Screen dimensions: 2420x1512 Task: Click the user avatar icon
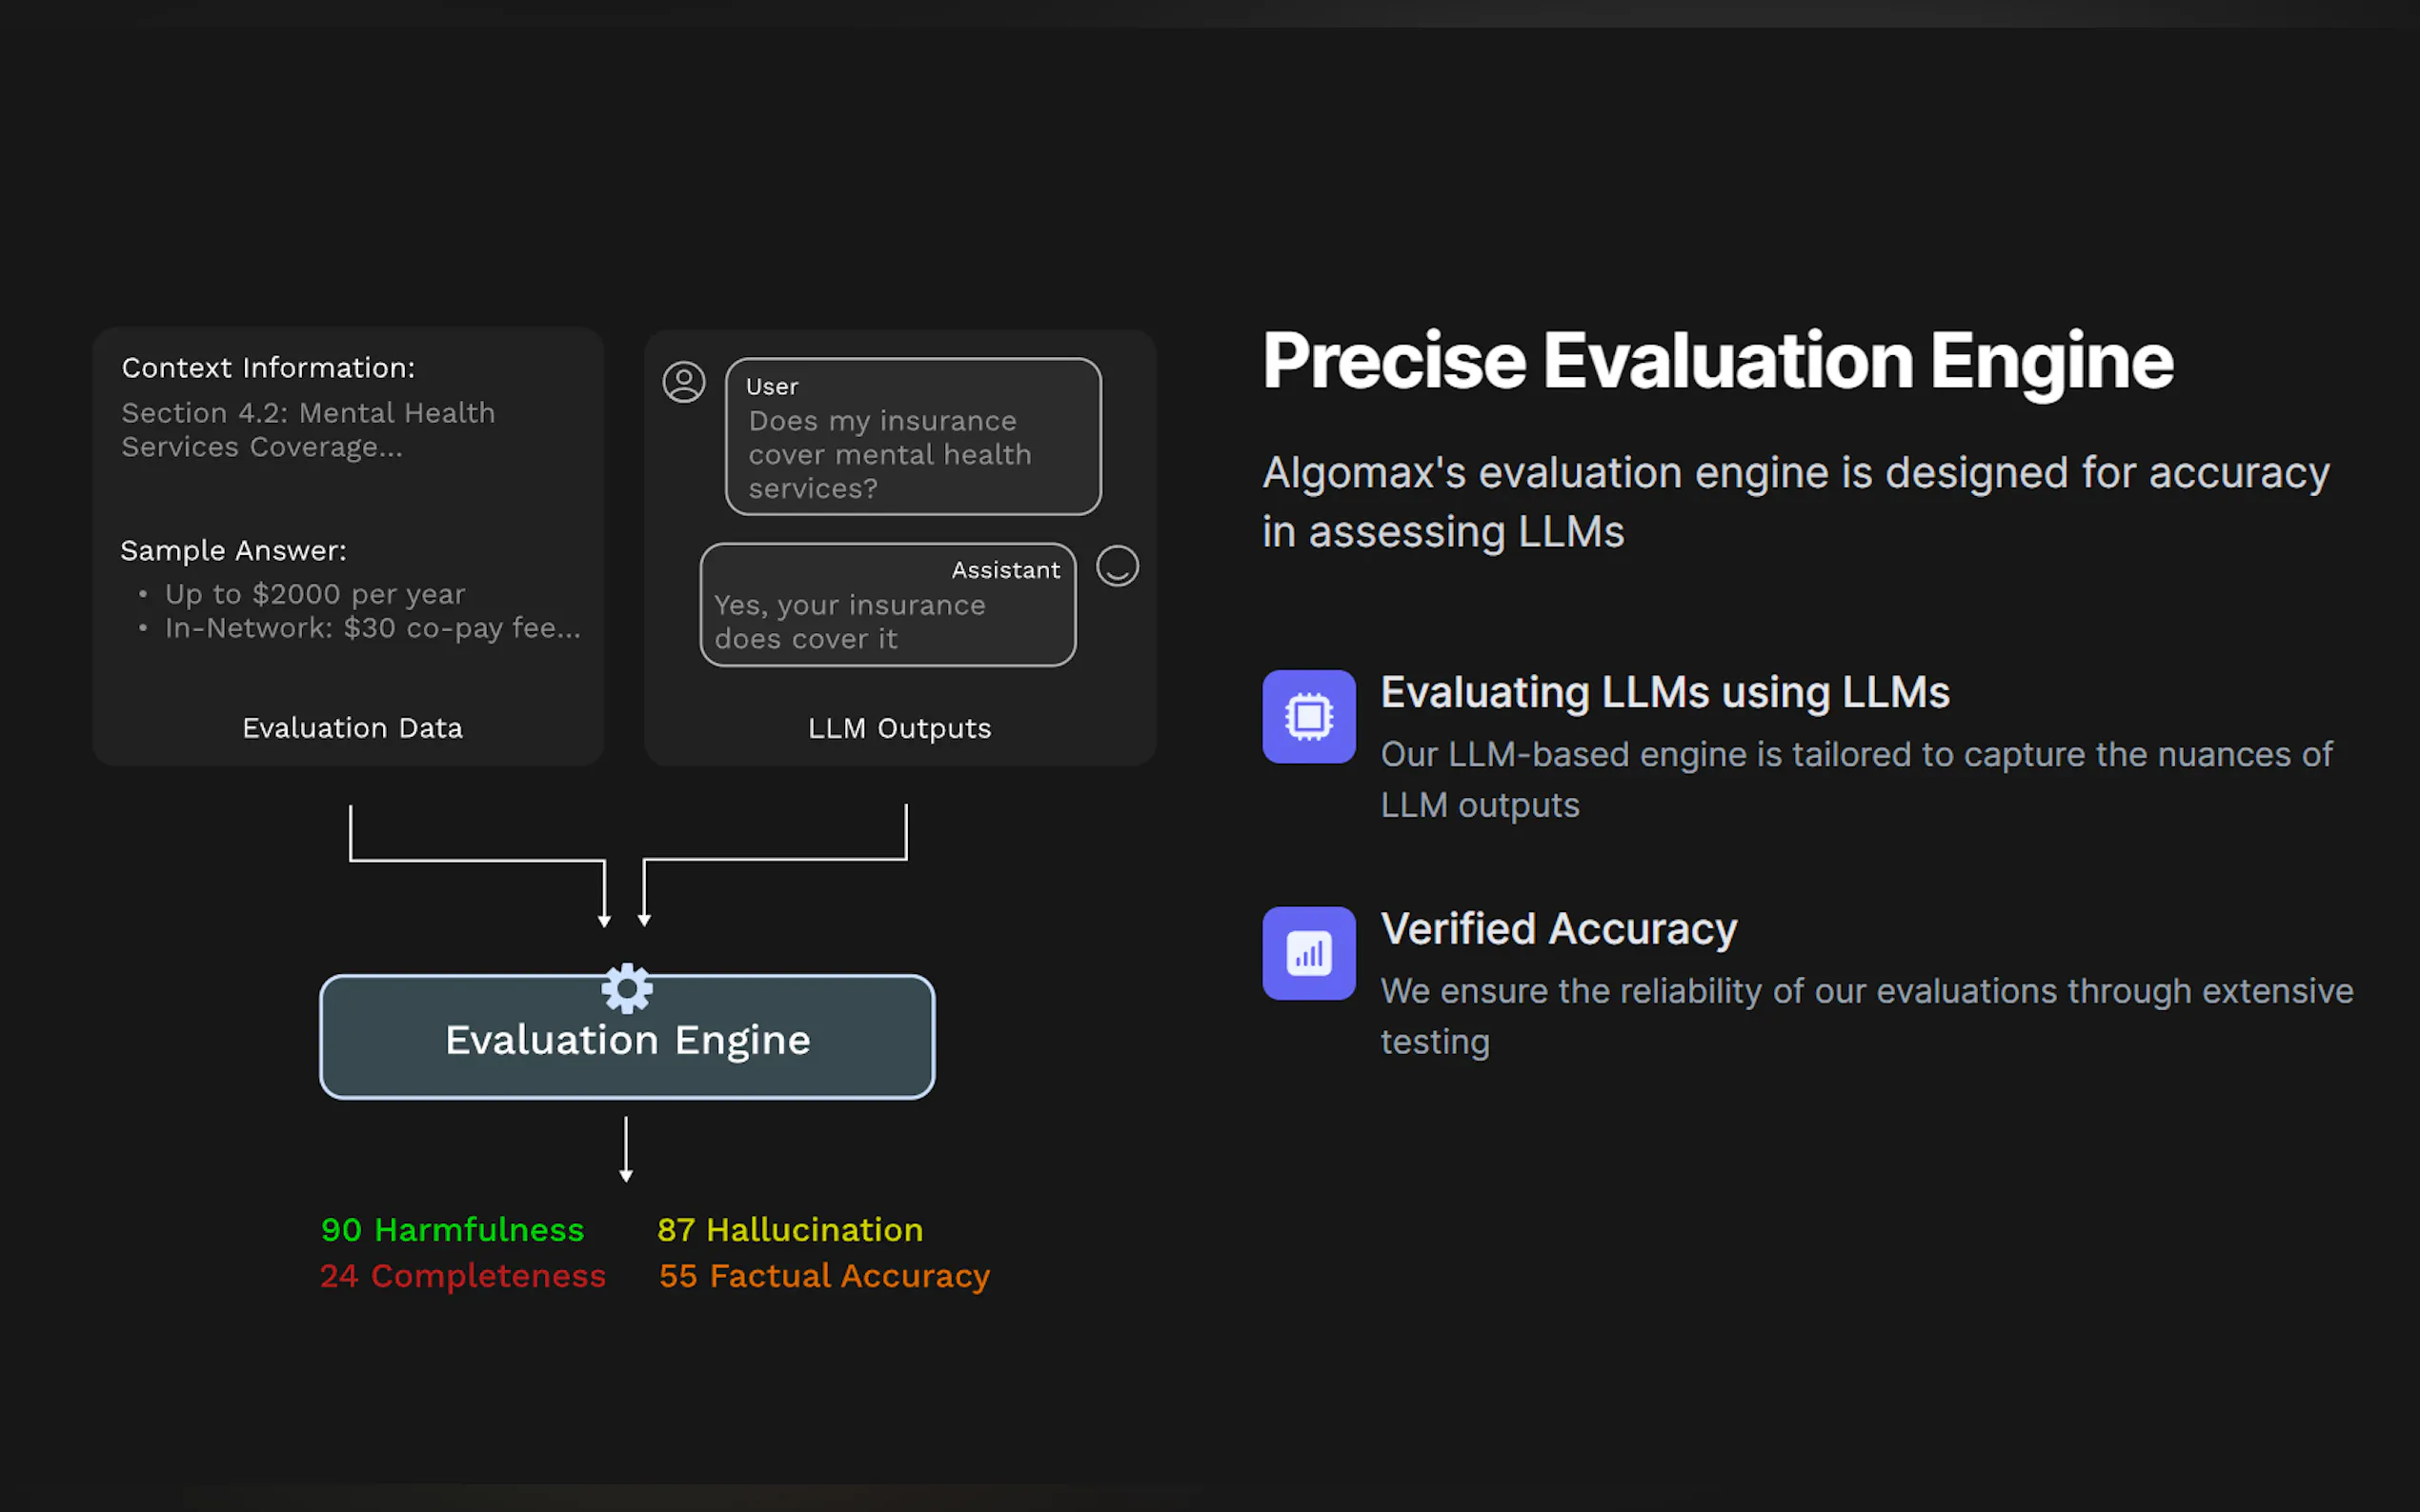point(683,382)
